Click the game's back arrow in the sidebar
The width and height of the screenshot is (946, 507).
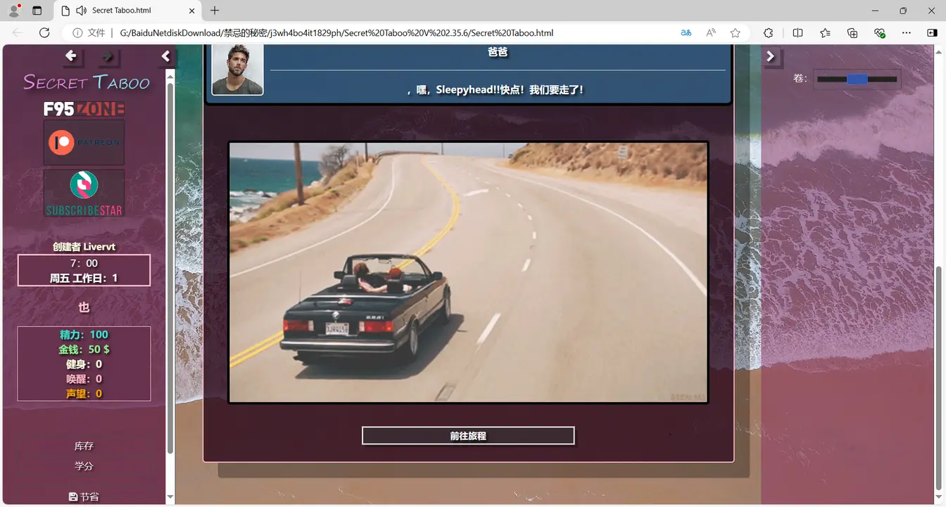(71, 56)
